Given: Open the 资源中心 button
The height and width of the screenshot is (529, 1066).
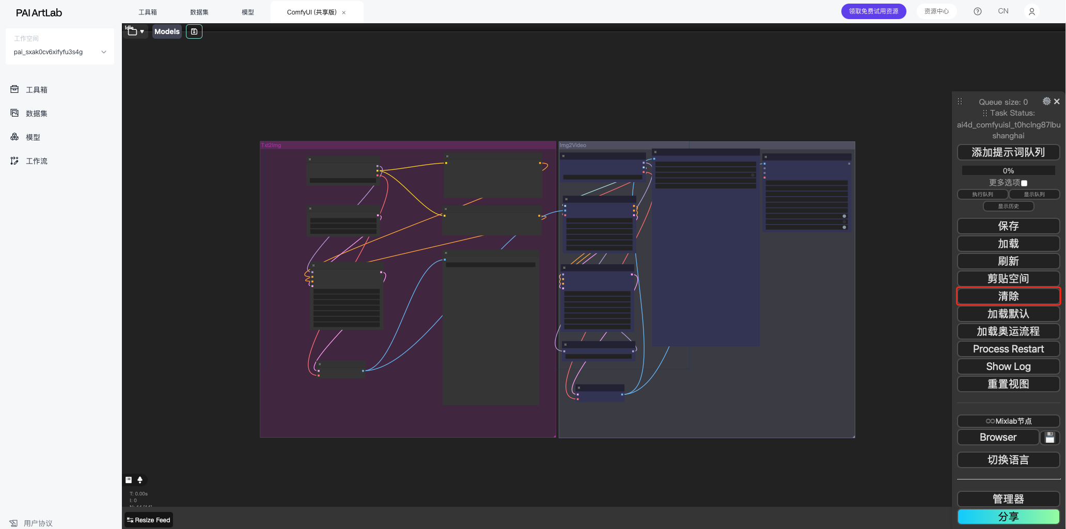Looking at the screenshot, I should click(936, 11).
